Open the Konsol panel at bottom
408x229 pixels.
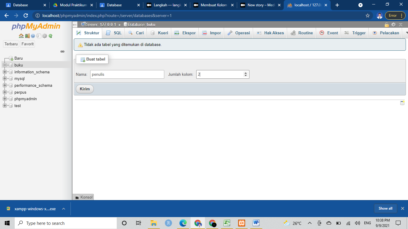point(83,197)
